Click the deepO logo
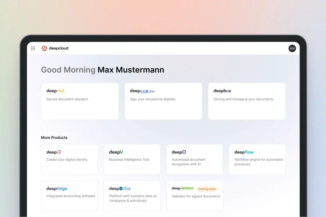This screenshot has height=217, width=326. (x=179, y=152)
